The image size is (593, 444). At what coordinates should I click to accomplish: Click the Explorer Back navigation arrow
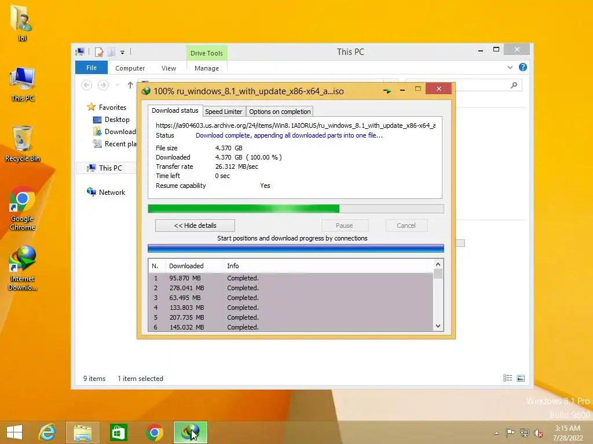point(87,85)
